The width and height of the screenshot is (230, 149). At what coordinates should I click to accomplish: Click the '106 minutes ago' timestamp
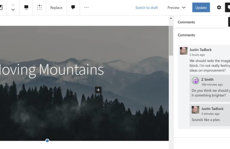(x=212, y=84)
